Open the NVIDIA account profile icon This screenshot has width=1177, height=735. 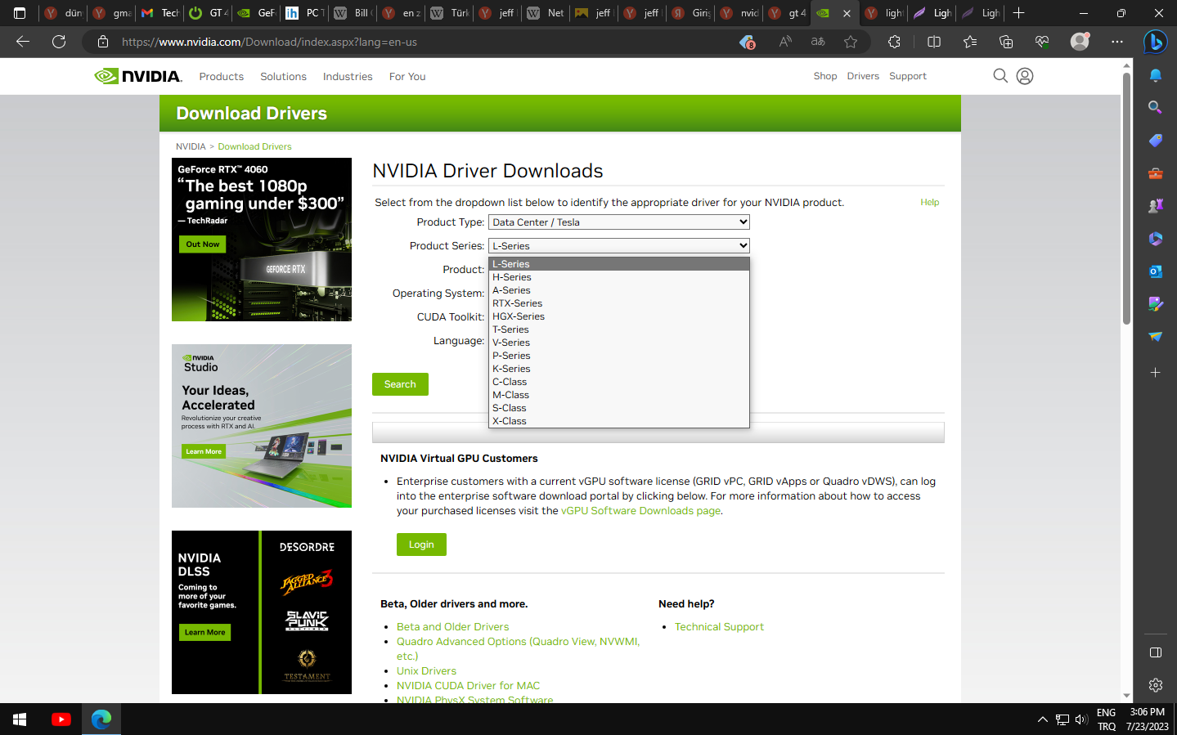point(1024,76)
